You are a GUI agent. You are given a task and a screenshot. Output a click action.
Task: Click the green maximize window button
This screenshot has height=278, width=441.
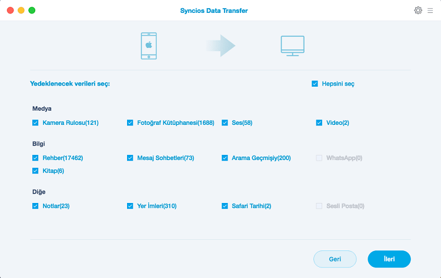click(32, 11)
